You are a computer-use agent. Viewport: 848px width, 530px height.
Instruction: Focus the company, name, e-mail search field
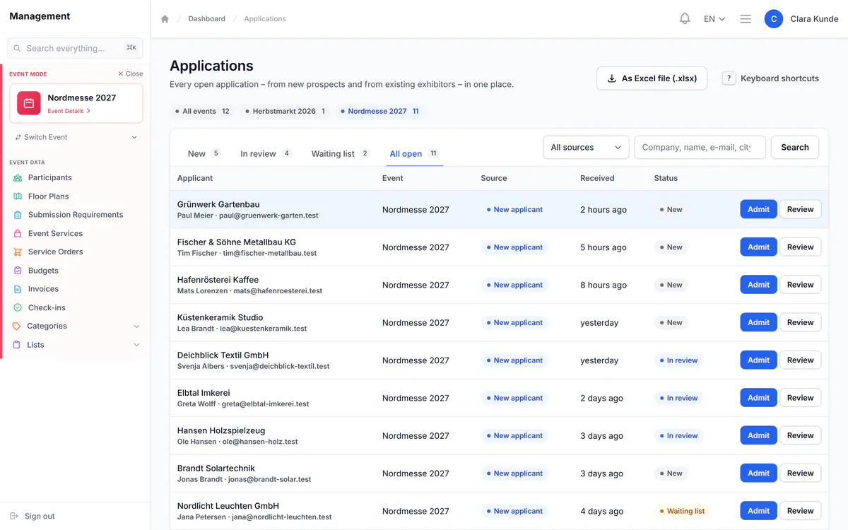click(700, 147)
